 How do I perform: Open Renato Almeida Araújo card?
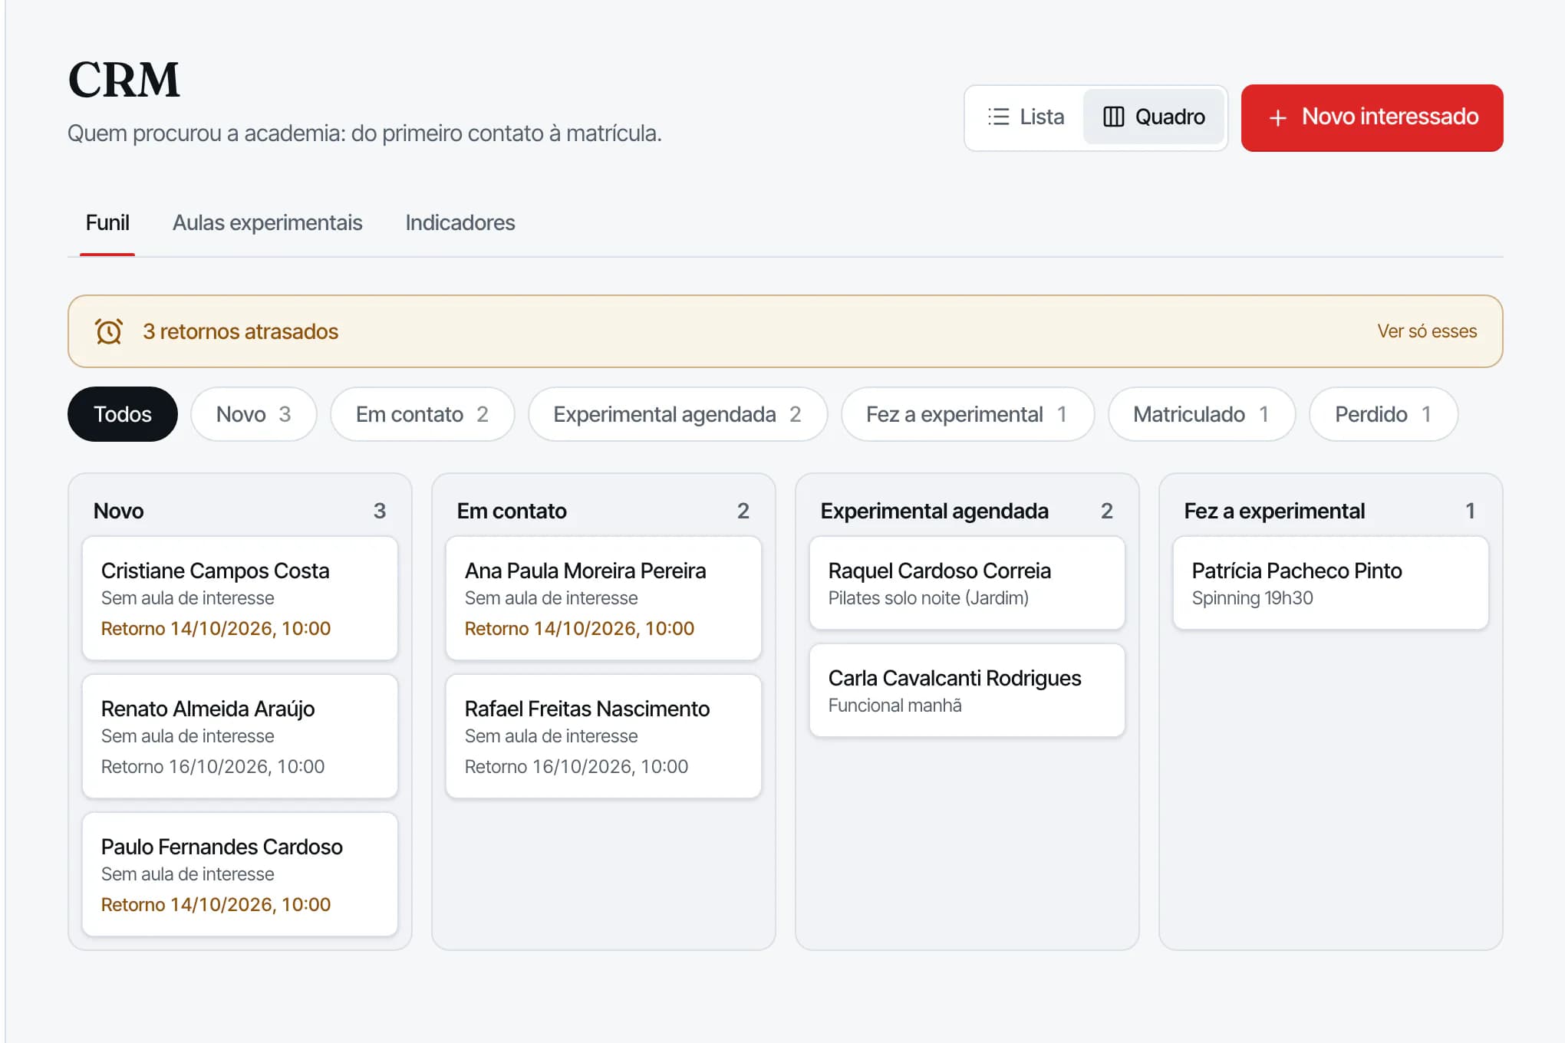click(x=240, y=736)
